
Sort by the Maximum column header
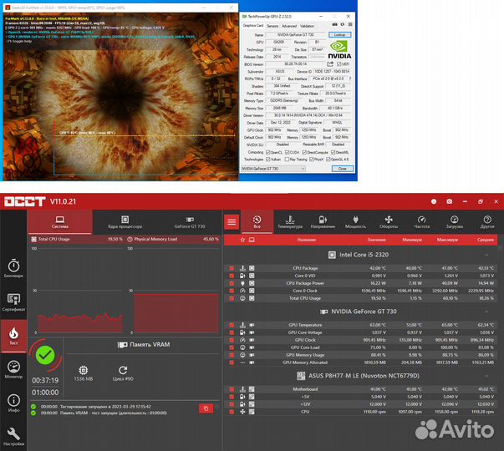tap(447, 240)
